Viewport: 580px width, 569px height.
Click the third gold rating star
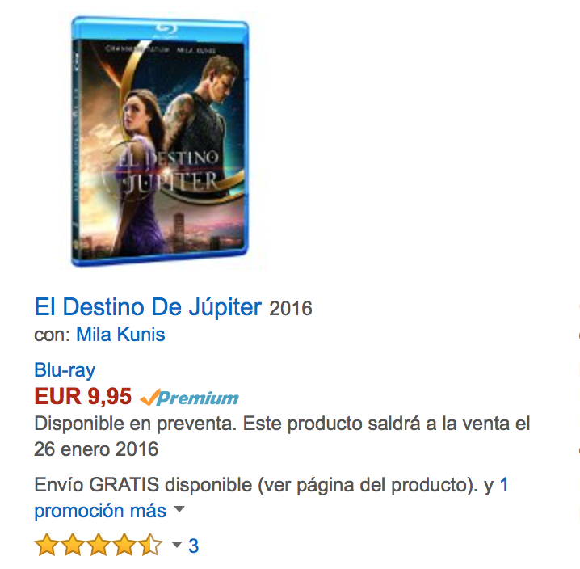99,545
